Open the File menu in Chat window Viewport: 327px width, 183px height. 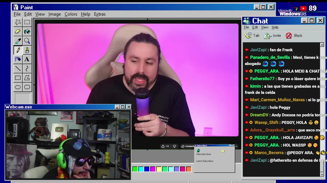click(x=246, y=27)
